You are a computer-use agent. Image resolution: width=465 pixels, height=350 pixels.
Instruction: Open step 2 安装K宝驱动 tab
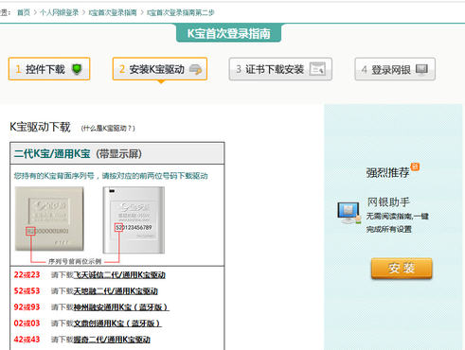click(160, 69)
